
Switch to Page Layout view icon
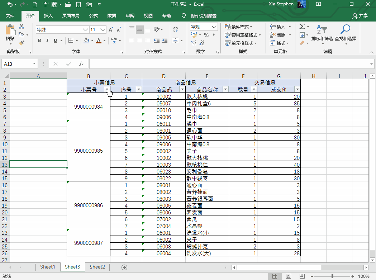point(289,276)
